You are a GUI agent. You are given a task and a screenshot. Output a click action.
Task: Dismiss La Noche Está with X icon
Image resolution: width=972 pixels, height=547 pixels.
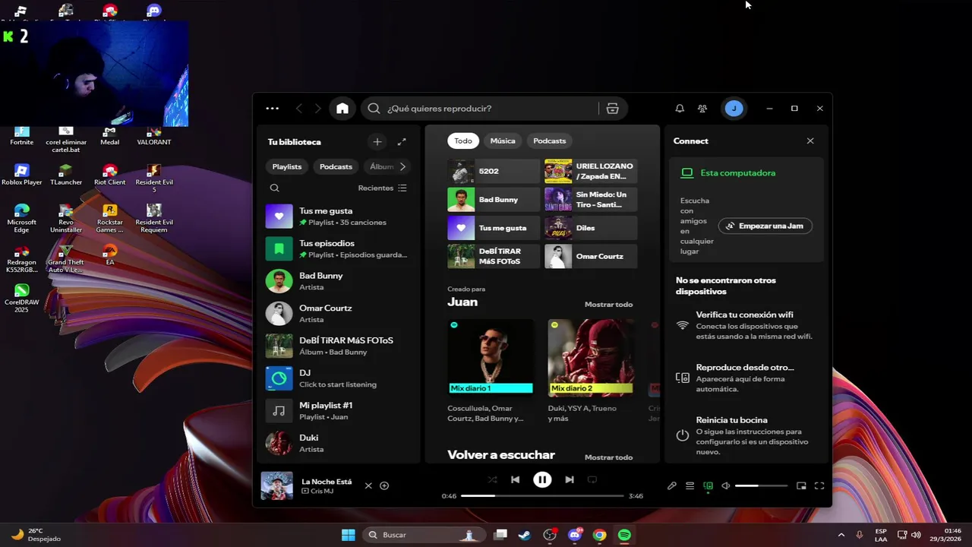(368, 485)
